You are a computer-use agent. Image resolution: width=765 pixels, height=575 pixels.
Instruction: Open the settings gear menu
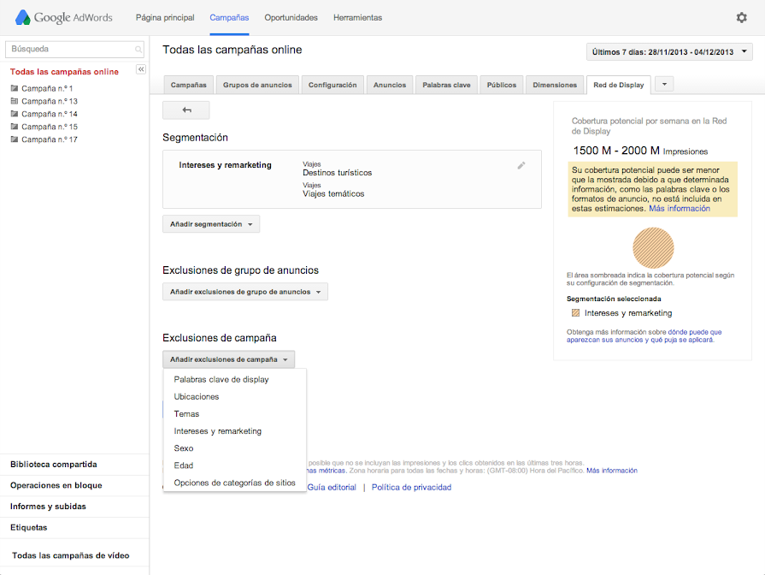[741, 17]
